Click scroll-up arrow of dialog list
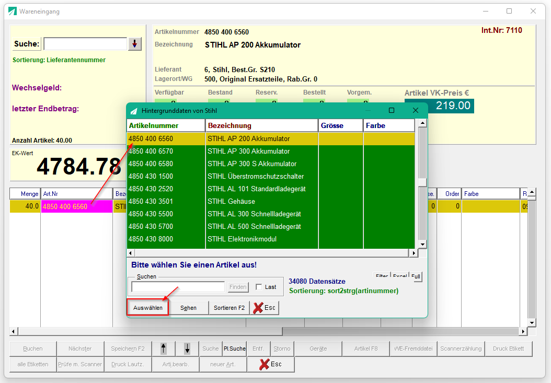 (x=422, y=123)
